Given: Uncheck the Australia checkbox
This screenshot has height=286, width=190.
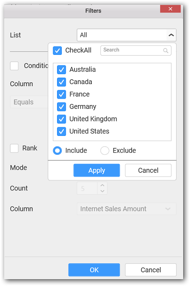Looking at the screenshot, I should pos(61,69).
